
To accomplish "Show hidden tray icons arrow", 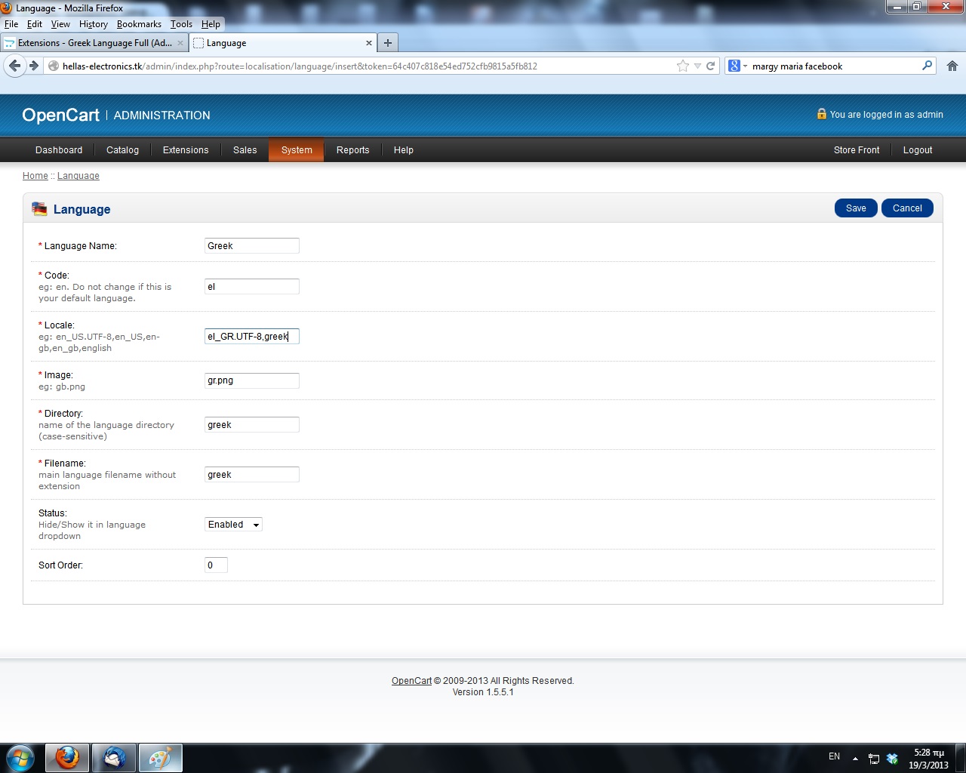I will point(855,758).
